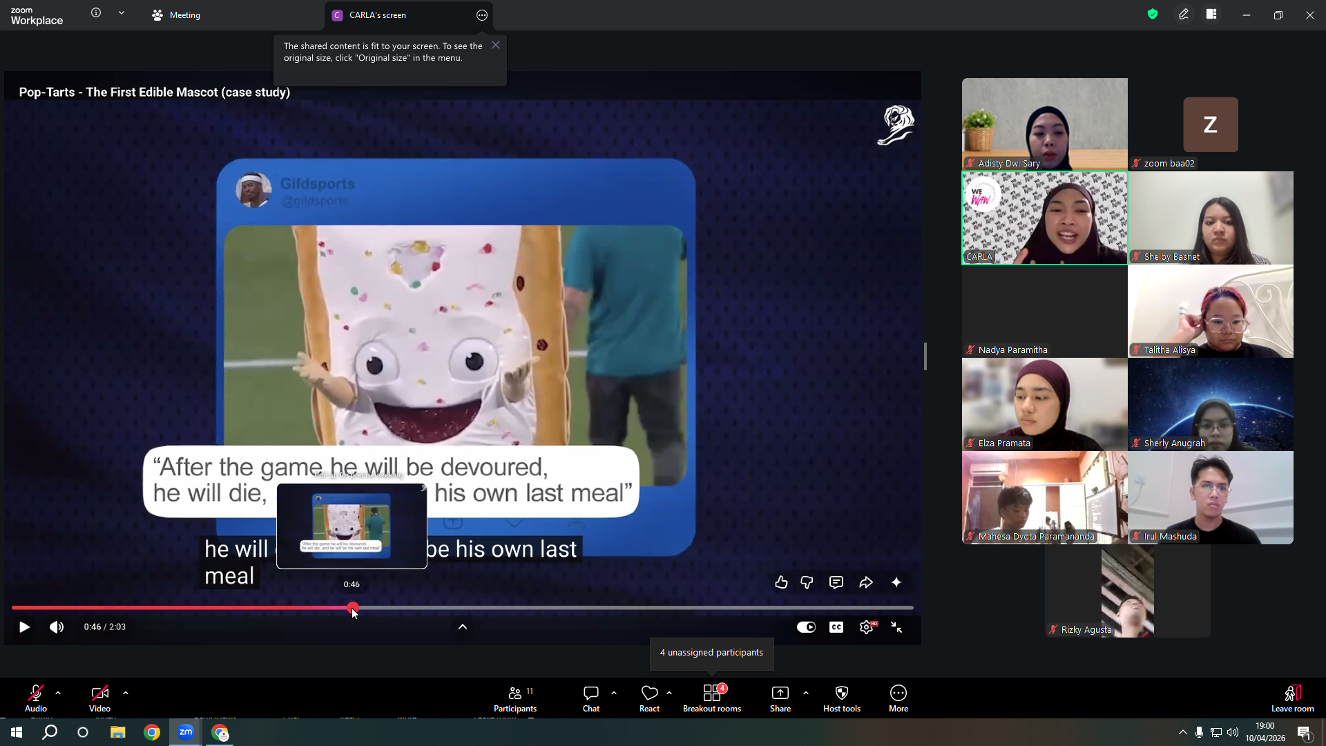
Task: Click the zoom Workplace logo
Action: pyautogui.click(x=37, y=15)
